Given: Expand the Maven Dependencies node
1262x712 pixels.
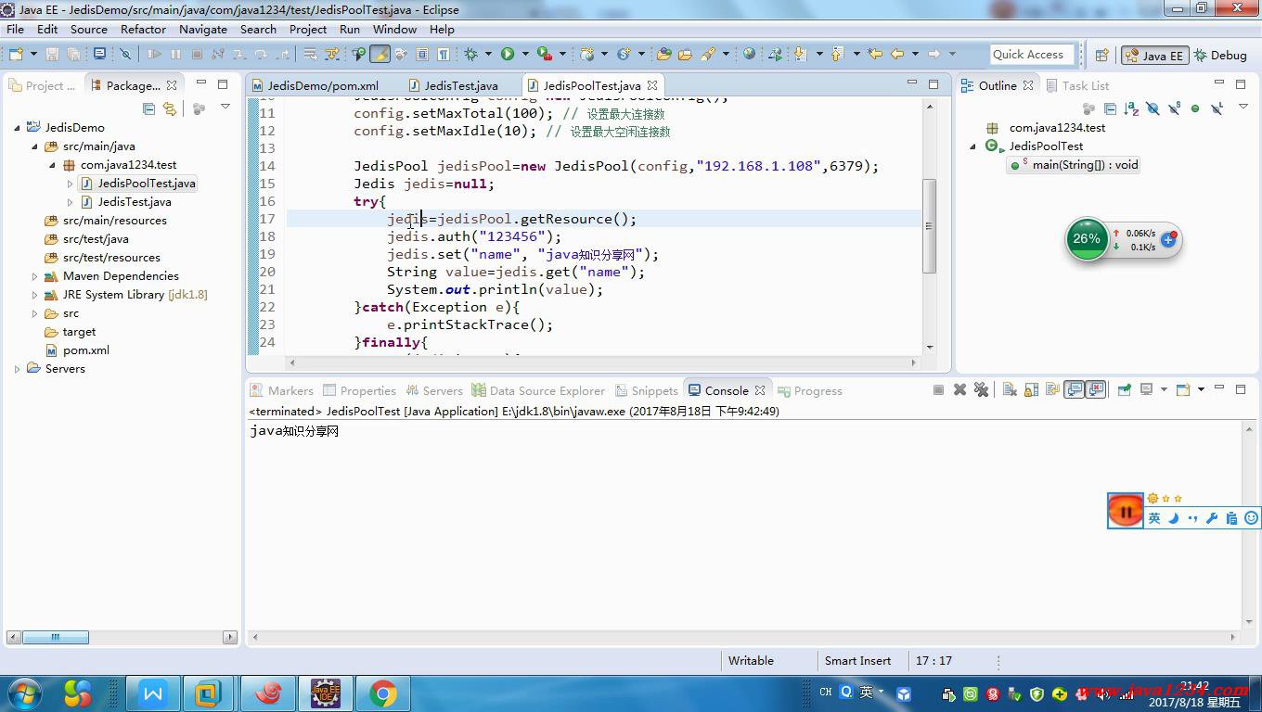Looking at the screenshot, I should coord(34,276).
